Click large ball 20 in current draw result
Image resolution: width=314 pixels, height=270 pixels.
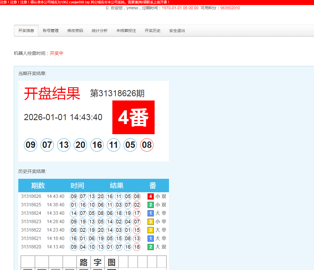[x=80, y=145]
